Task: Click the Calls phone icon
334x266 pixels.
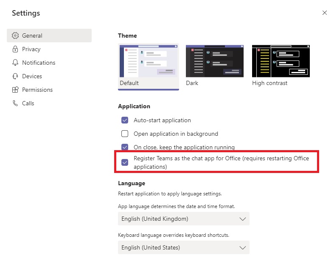Action: click(15, 103)
